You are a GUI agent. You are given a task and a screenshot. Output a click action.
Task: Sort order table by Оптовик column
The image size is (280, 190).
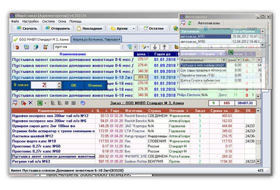pos(178,110)
